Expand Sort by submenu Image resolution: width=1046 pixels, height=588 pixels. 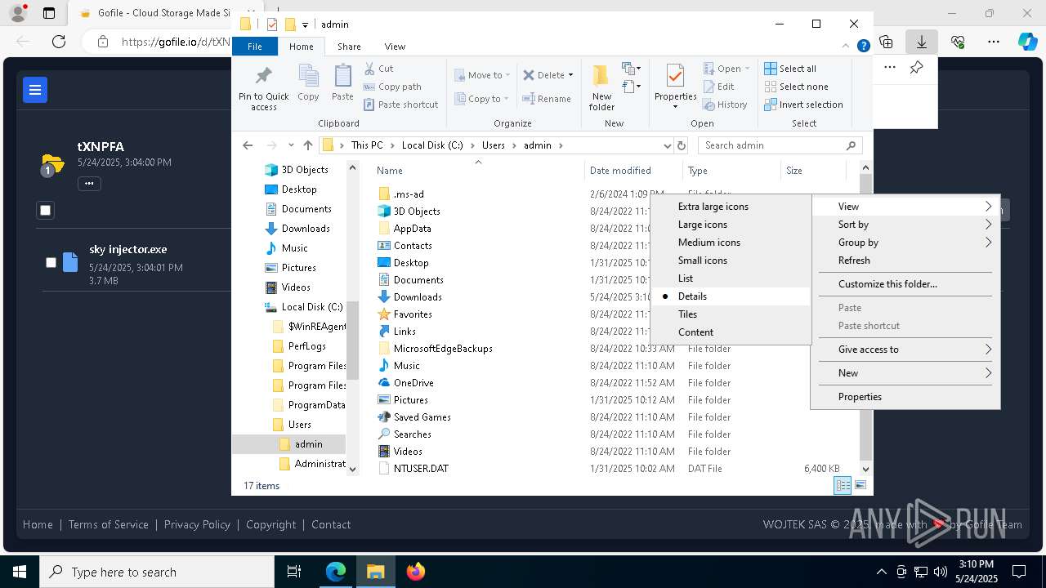[905, 225]
